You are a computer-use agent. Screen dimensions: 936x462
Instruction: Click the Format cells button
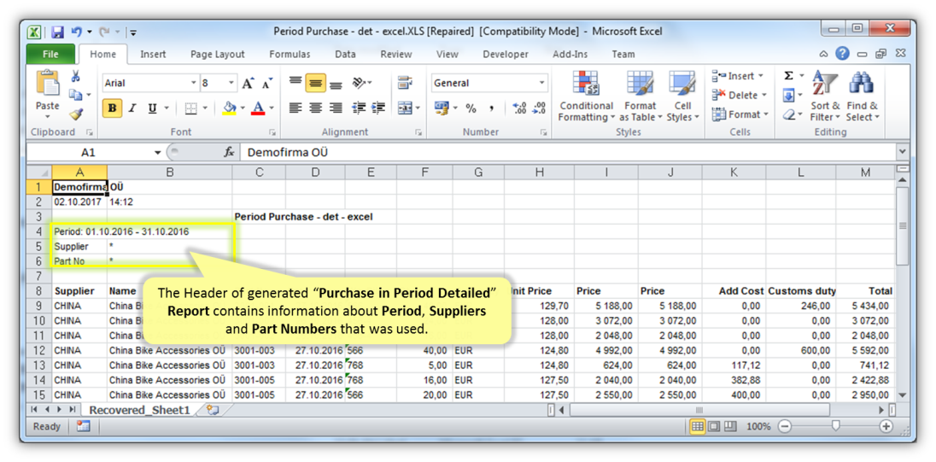pos(740,114)
